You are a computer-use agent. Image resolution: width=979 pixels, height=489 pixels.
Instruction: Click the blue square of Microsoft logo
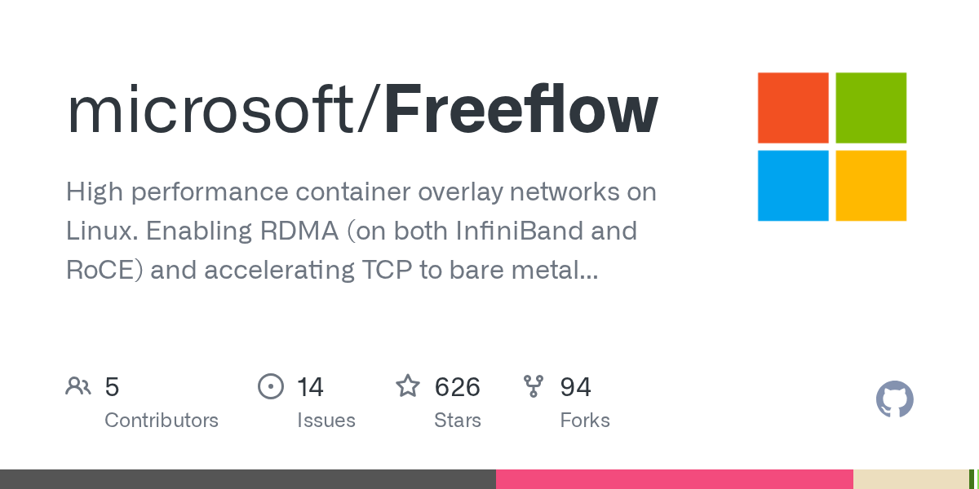pos(793,186)
